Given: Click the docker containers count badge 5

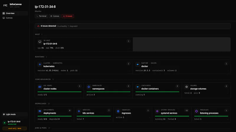Looking at the screenshot, I should coord(177,86).
